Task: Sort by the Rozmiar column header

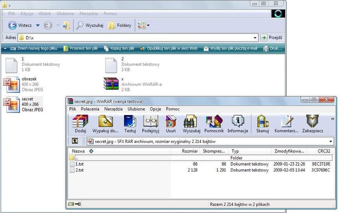Action: pos(185,151)
